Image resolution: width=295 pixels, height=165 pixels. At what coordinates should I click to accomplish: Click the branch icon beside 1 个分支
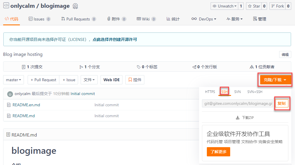[81, 67]
